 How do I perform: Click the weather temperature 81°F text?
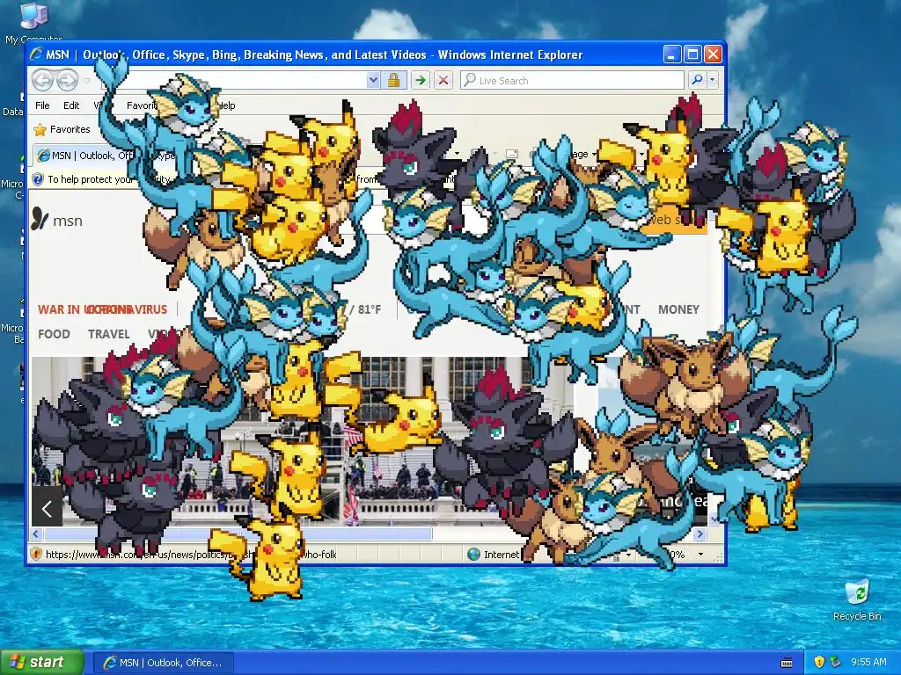click(369, 309)
